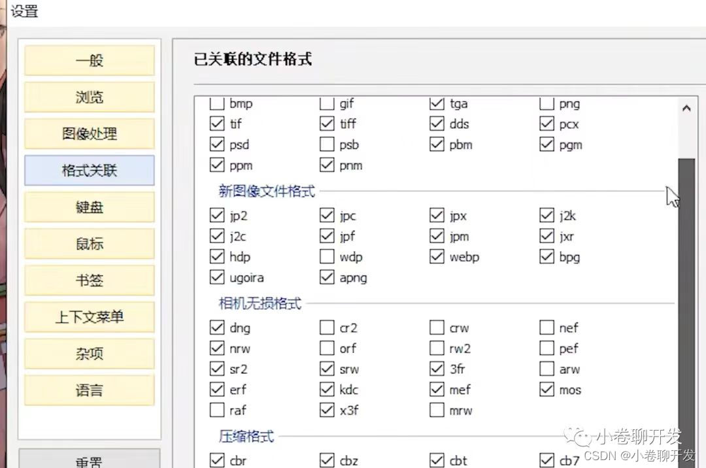Screen dimensions: 706x468
Task: Uncheck the dng format checkbox
Action: [x=217, y=327]
